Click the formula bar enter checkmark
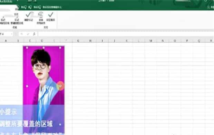 click(28, 34)
